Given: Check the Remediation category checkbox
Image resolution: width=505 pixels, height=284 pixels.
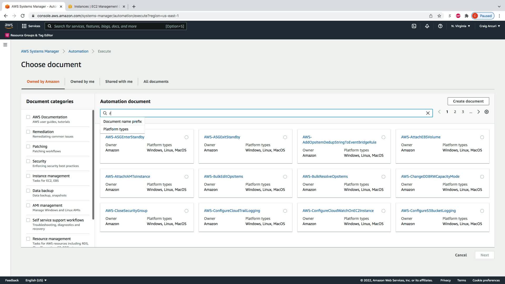Looking at the screenshot, I should (x=28, y=132).
